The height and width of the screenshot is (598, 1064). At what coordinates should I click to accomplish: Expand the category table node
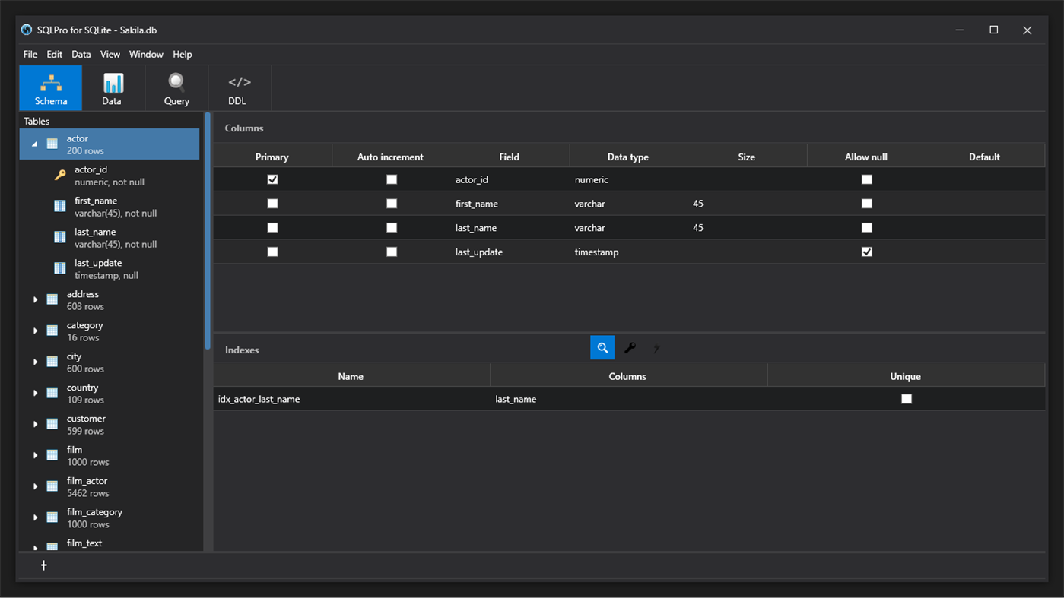click(x=35, y=331)
